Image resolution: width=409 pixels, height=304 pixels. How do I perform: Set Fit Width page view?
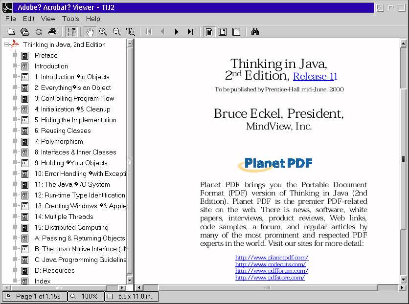tap(236, 32)
